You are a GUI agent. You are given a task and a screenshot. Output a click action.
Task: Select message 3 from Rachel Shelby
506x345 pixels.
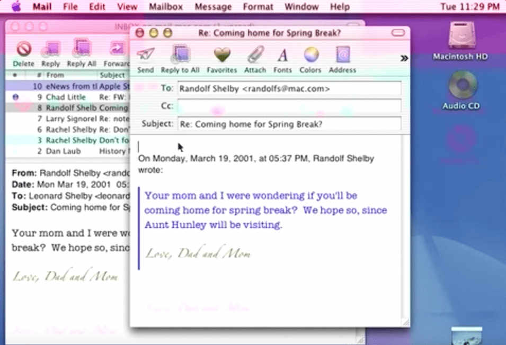(68, 140)
